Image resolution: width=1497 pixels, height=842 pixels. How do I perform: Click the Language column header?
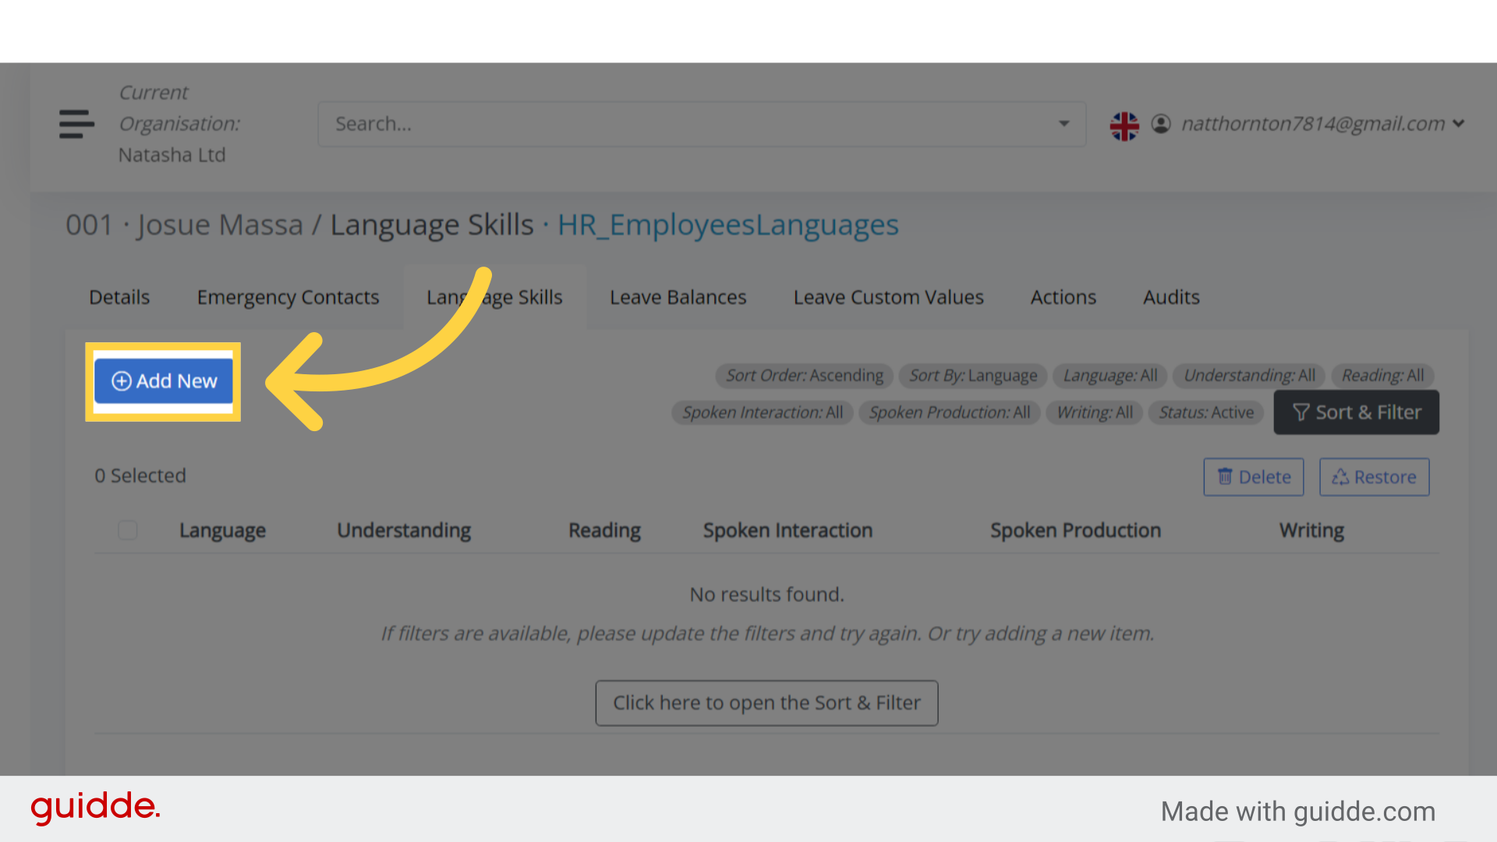pos(222,530)
